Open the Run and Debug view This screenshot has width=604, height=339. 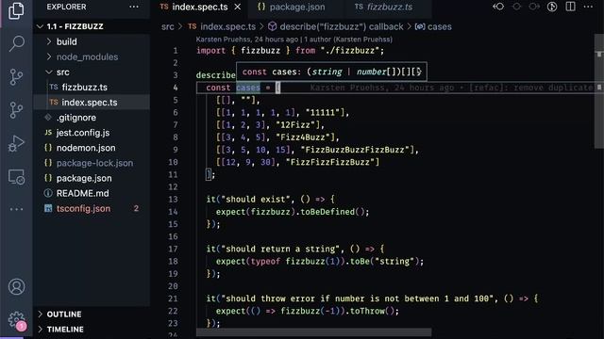[16, 144]
